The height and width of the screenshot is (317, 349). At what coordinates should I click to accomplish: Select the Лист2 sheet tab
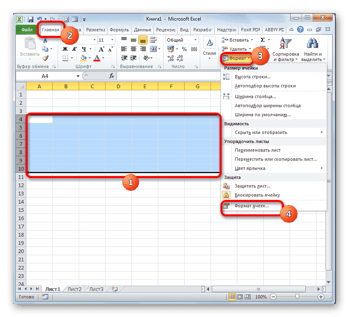pyautogui.click(x=74, y=289)
